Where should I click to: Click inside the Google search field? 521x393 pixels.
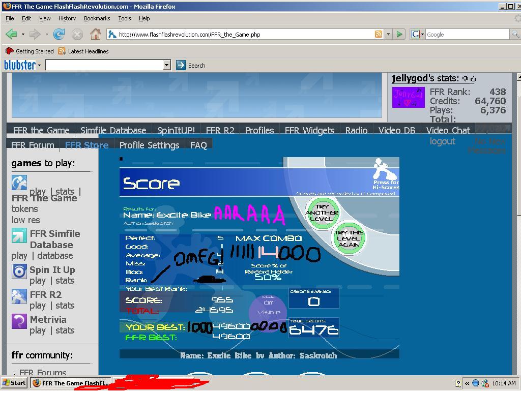click(x=467, y=34)
